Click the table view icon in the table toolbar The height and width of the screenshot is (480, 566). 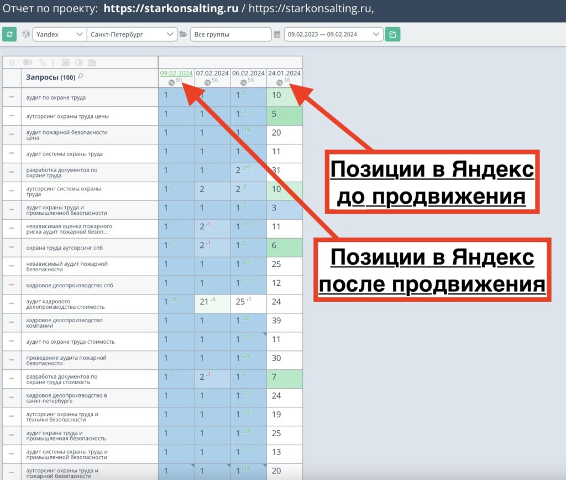[66, 63]
